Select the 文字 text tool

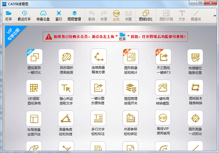(x=182, y=16)
